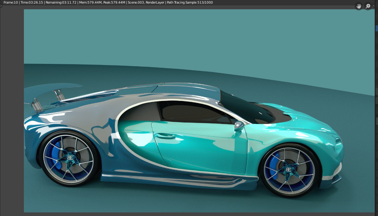Screen dimensions: 378x216
Task: Expand the left toolbar arrow tab
Action: point(1,5)
